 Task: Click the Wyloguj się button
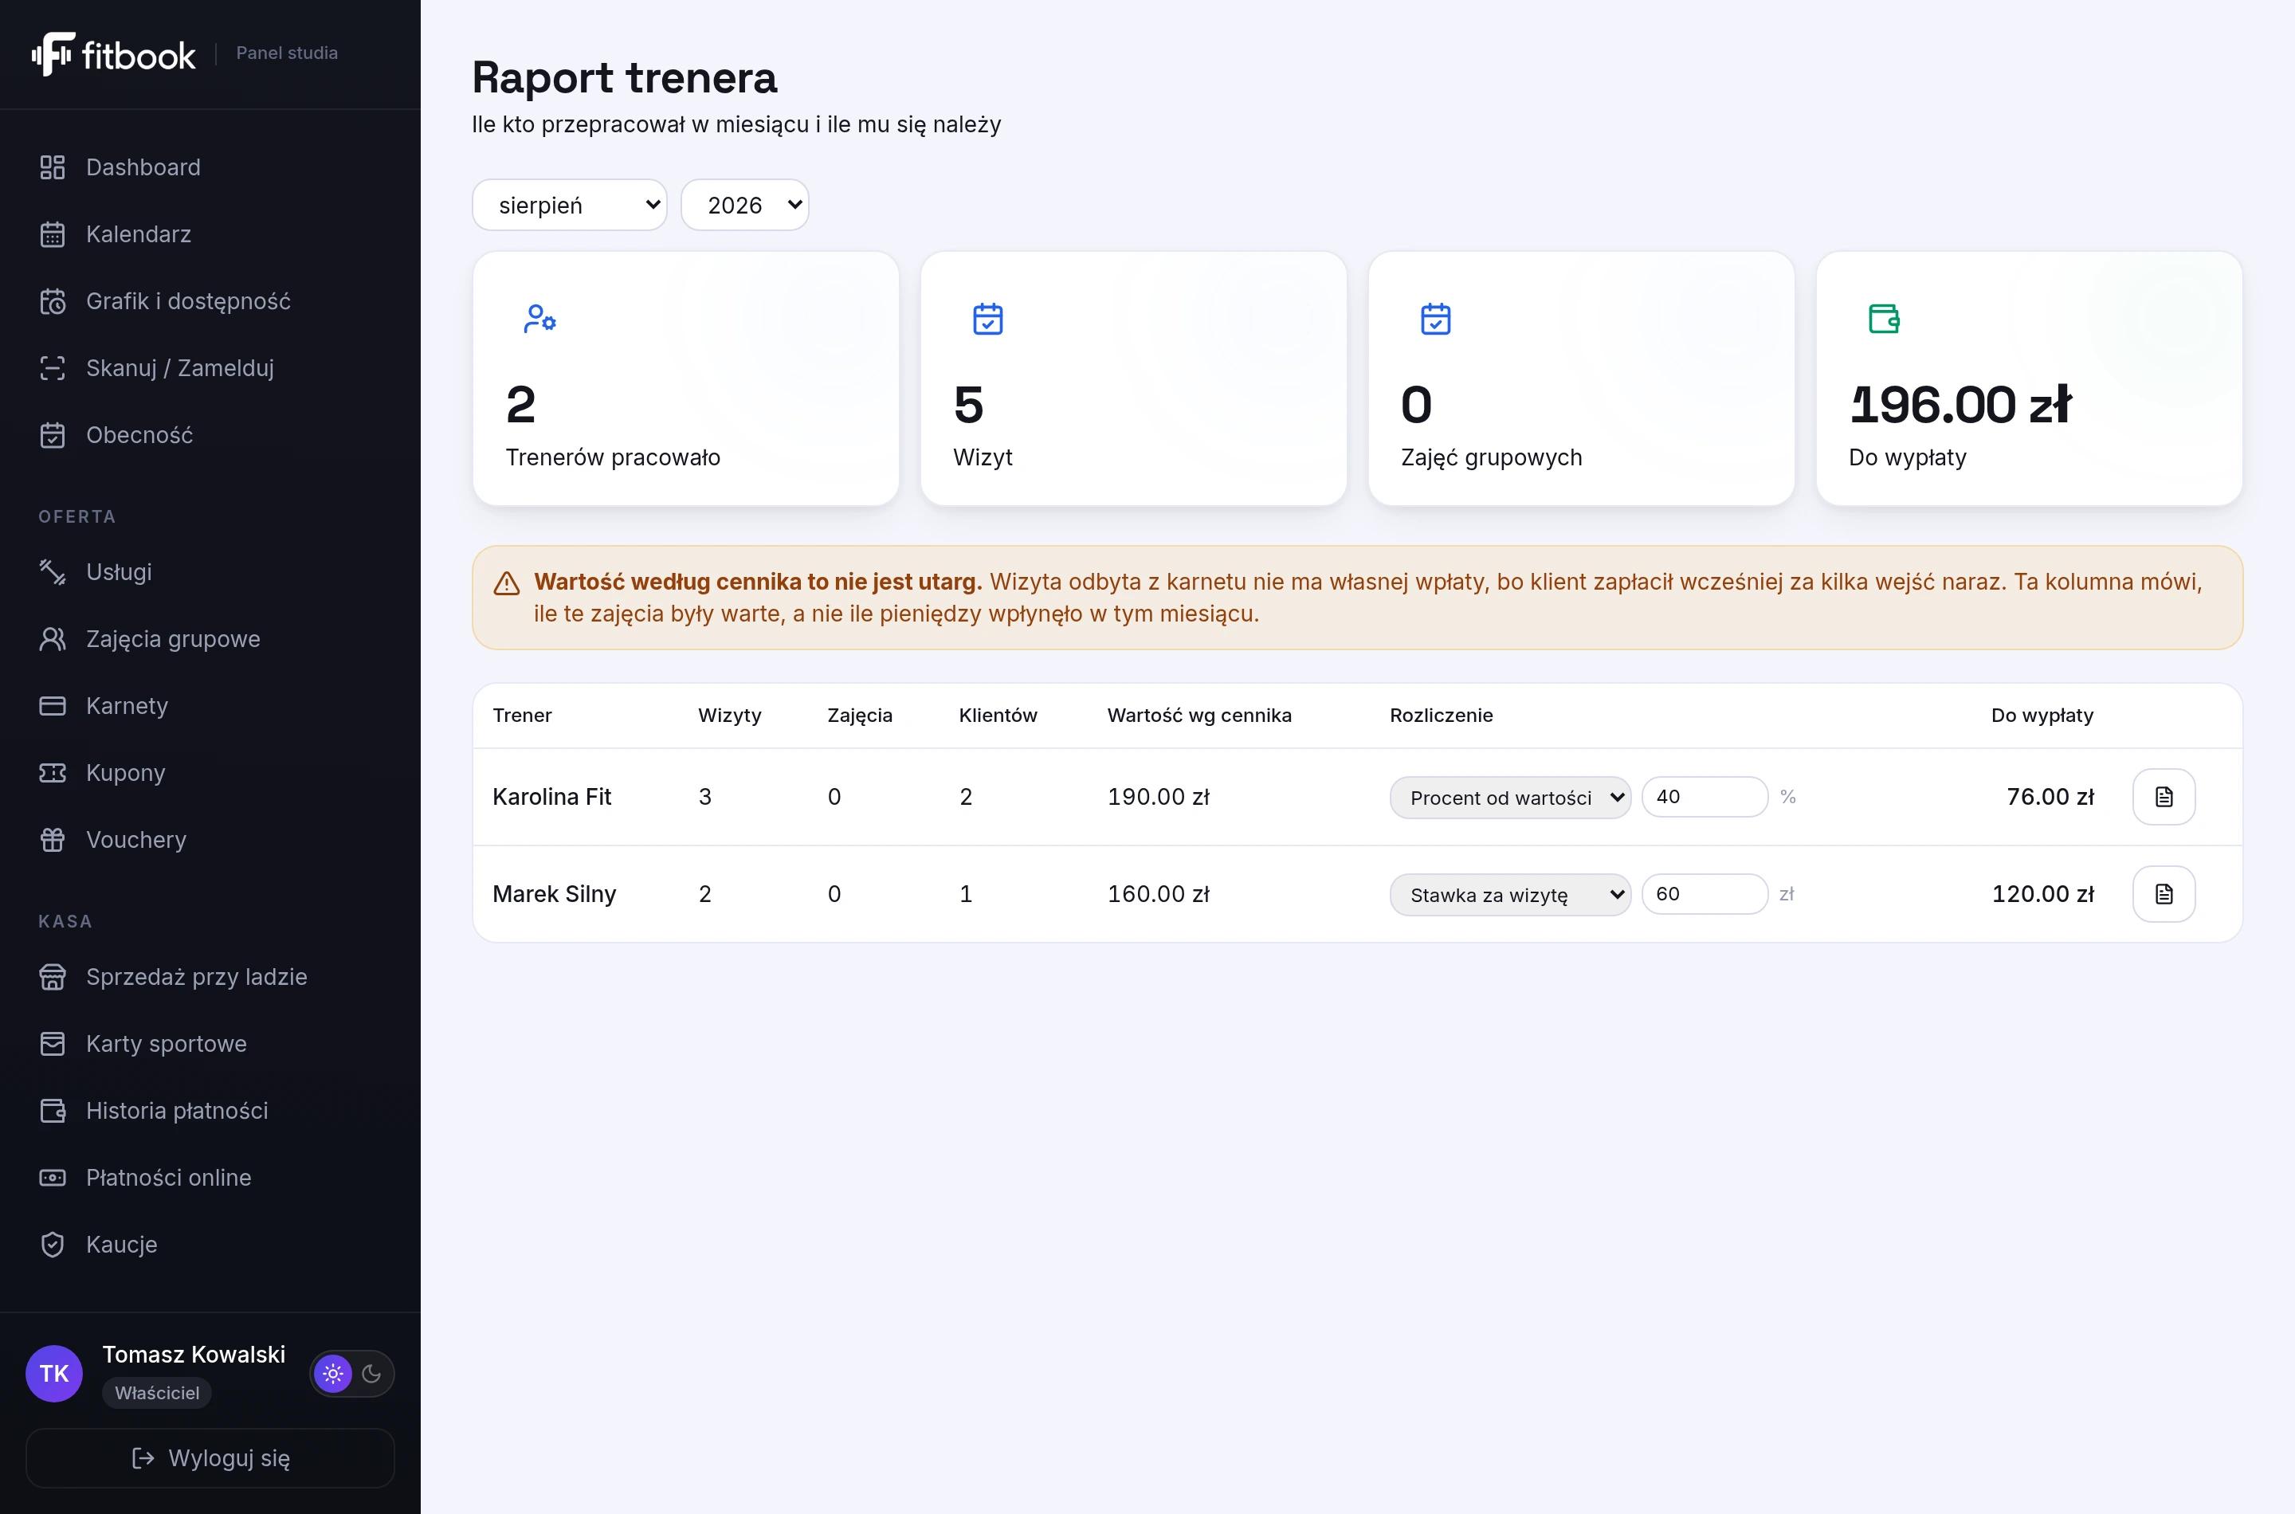pos(210,1458)
